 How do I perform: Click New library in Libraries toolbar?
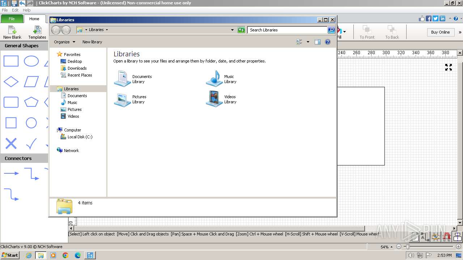[92, 42]
